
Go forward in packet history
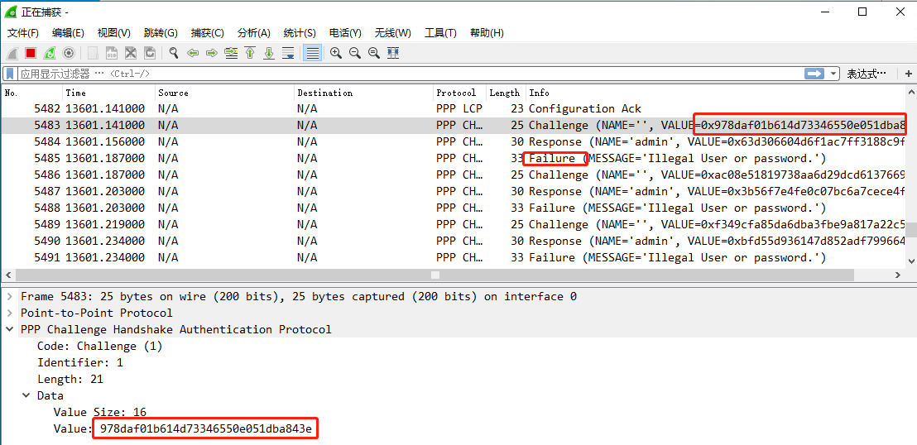(212, 53)
